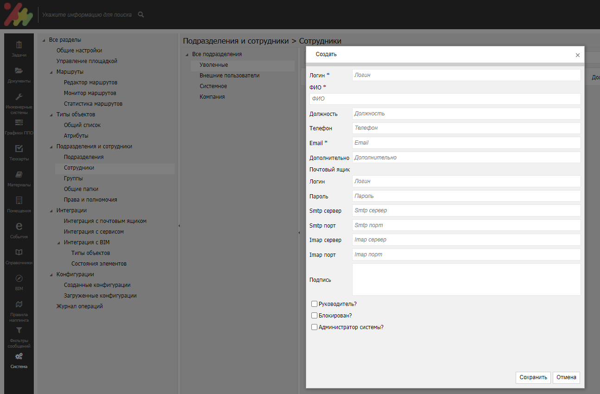Open Созданные конфигурации
Screen dimensions: 600x394
click(97, 285)
